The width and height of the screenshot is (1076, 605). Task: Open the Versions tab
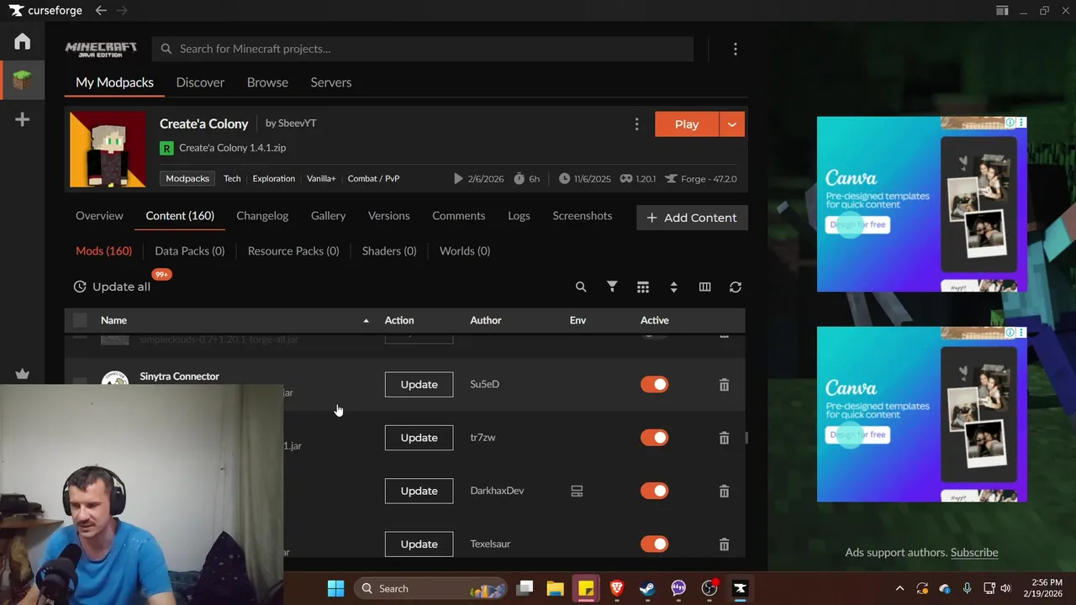click(x=388, y=216)
